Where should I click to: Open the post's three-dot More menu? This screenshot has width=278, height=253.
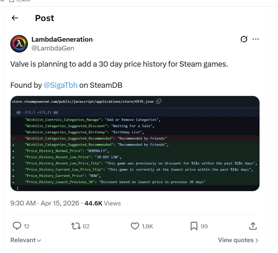(256, 39)
